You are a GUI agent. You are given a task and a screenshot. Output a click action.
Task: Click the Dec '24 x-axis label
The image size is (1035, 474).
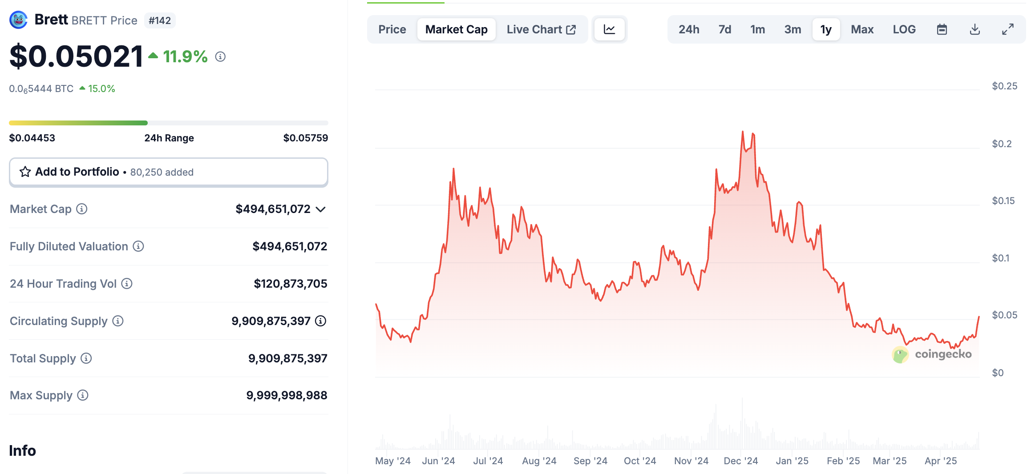click(x=740, y=461)
